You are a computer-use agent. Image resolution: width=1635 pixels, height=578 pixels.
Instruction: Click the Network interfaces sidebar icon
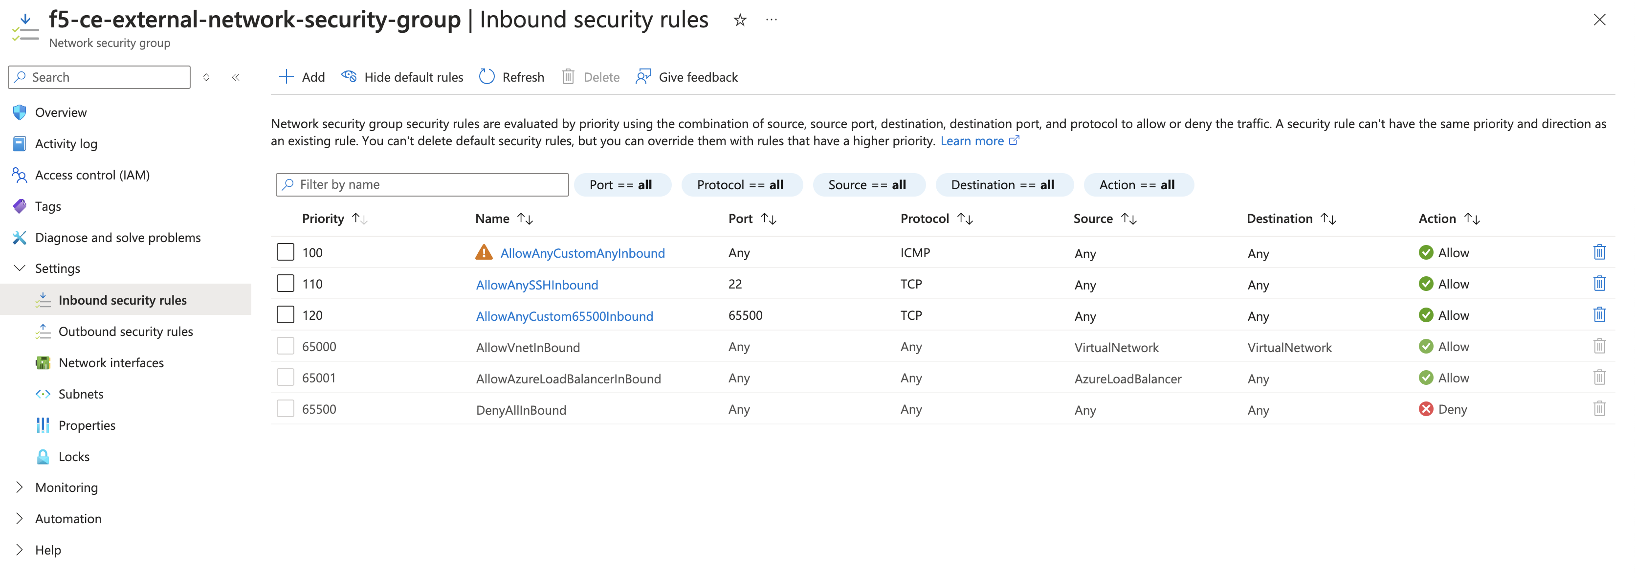pyautogui.click(x=43, y=362)
